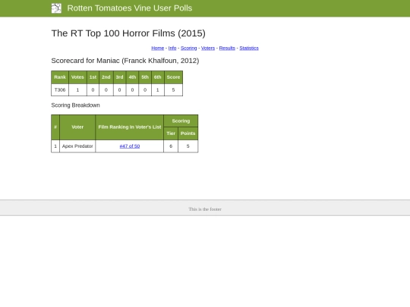Click the Points column header
The image size is (410, 307).
pos(188,133)
